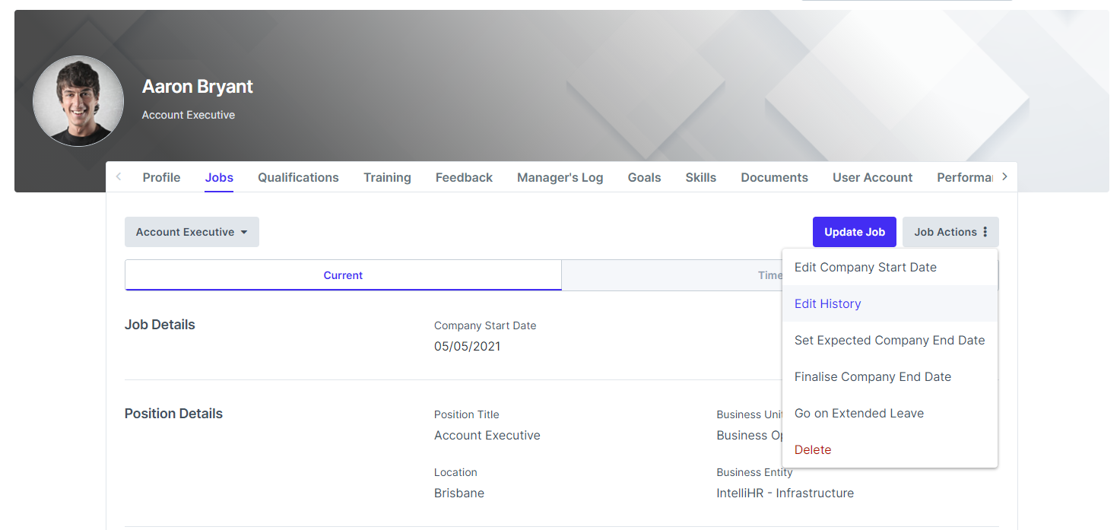Open the Feedback tab
1120x530 pixels.
click(x=464, y=177)
